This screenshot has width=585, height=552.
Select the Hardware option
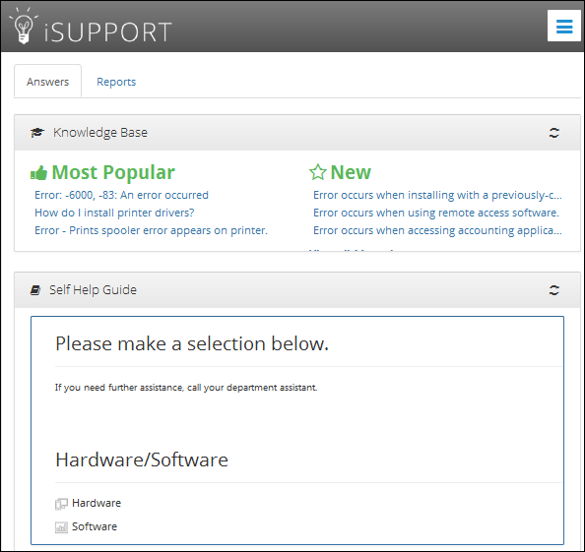point(97,503)
